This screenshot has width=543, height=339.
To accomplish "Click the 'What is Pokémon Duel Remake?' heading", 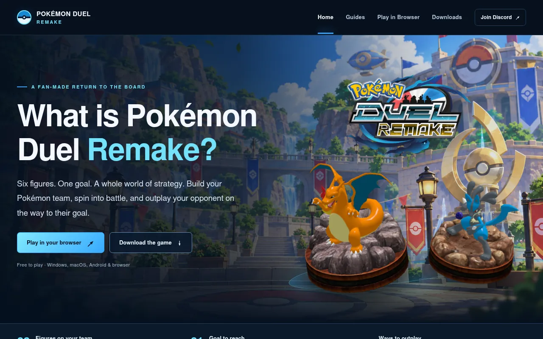I will 137,133.
